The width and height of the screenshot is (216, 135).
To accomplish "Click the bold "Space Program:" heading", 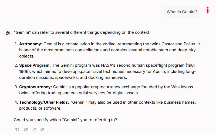I will click(35, 65).
